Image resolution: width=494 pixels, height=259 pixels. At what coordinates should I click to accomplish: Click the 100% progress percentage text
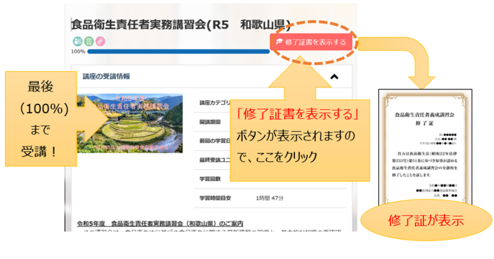78,51
